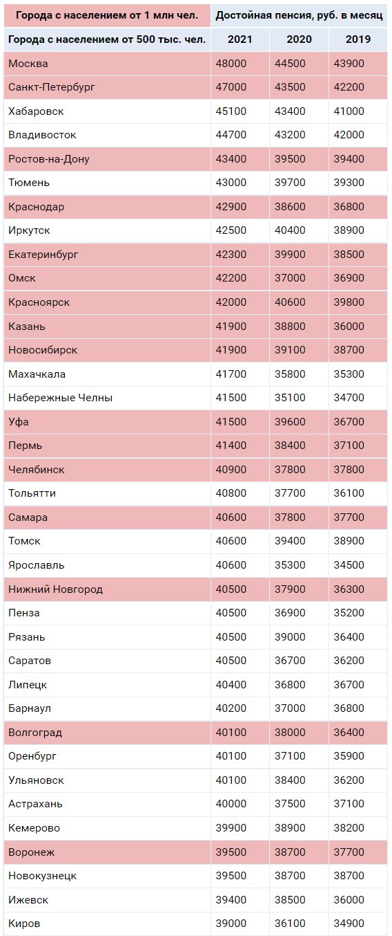Select the Волгоград city cell

(x=107, y=733)
